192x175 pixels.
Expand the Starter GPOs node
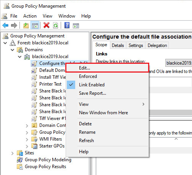[x=27, y=146]
